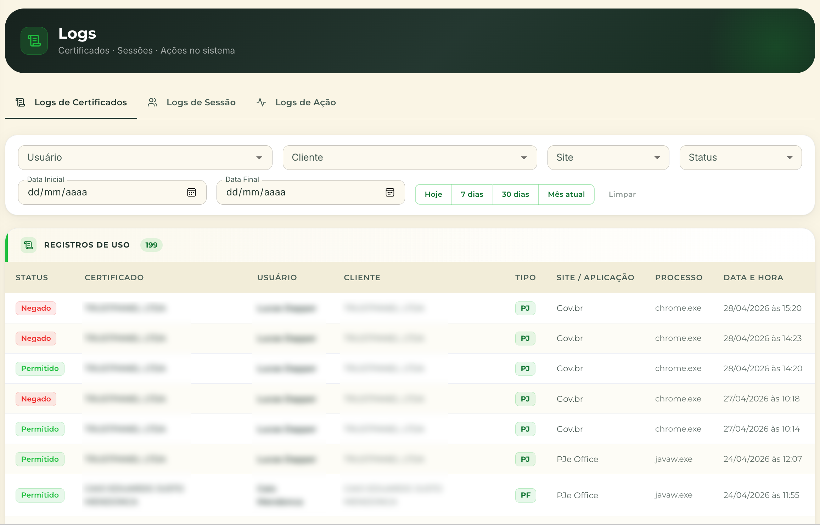Click the activity pulse icon beside Logs de Ação
This screenshot has height=527, width=820.
262,102
